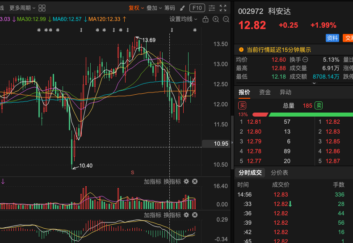353x243 pixels.
Task: Select the brush drawing tool icon
Action: click(182, 8)
